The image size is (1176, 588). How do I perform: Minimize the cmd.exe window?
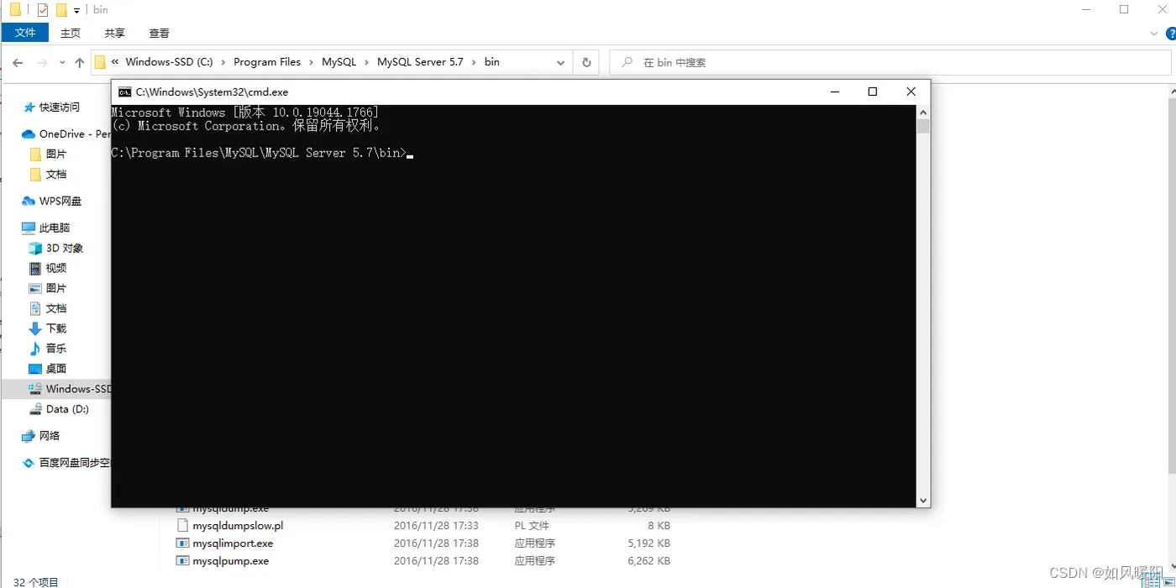[x=834, y=92]
